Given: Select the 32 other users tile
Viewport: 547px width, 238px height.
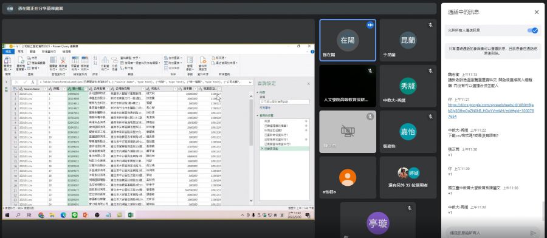Looking at the screenshot, I should (408, 177).
